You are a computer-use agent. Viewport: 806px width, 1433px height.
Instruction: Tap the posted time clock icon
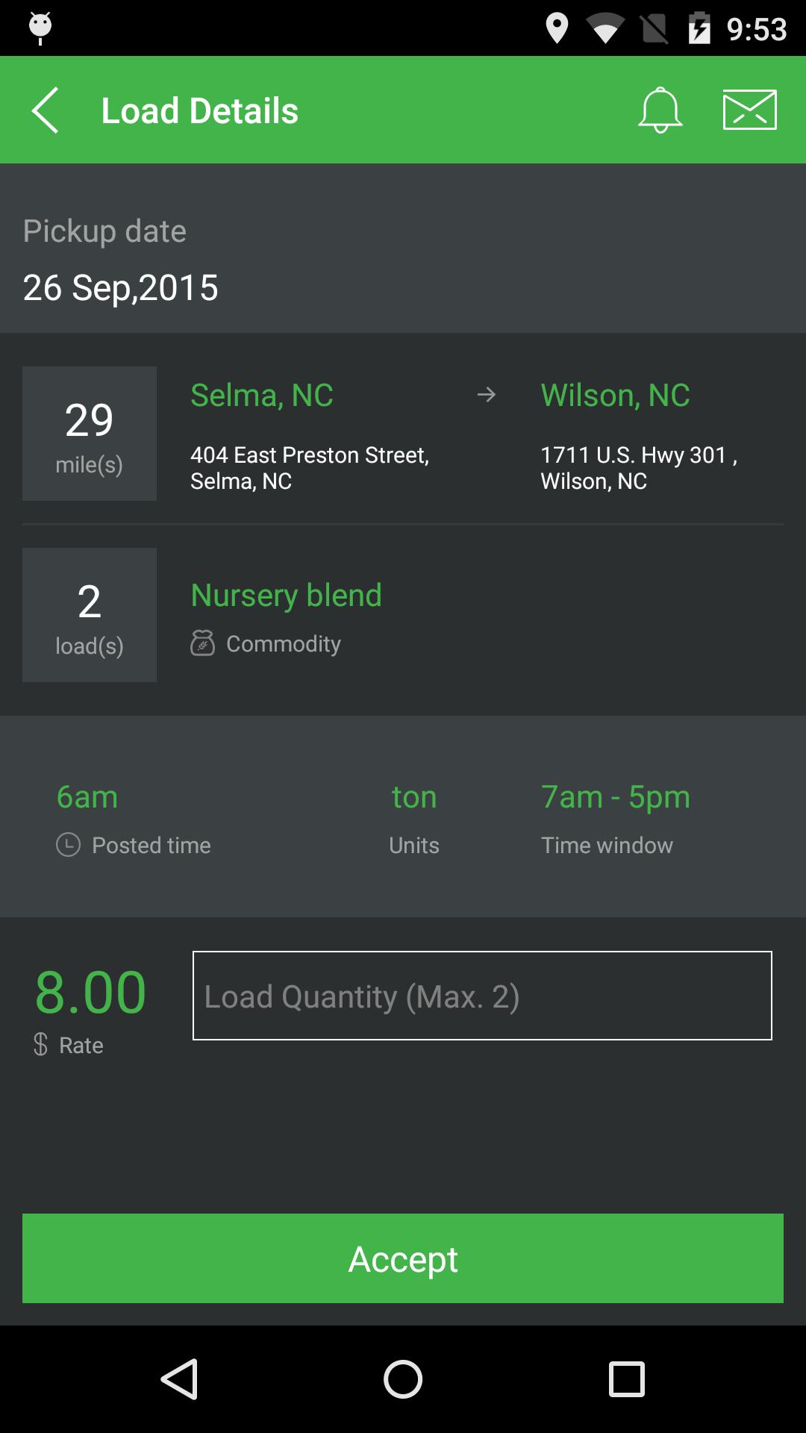[68, 845]
